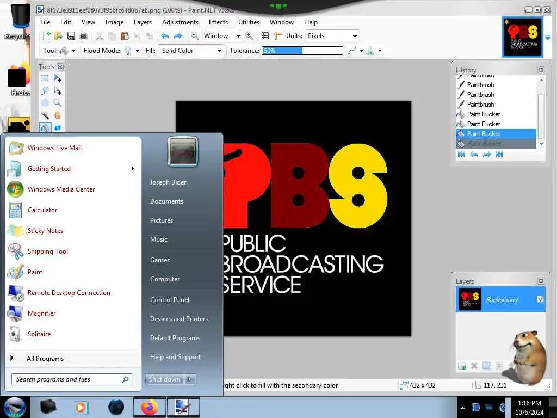Viewport: 557px width, 418px height.
Task: Expand All Programs in Start menu
Action: click(x=45, y=359)
